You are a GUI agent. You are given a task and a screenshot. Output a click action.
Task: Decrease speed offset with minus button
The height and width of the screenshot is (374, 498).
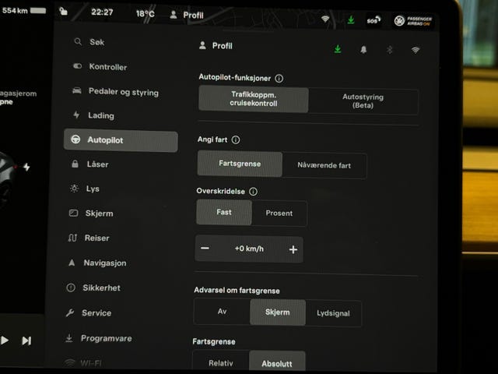tap(205, 248)
